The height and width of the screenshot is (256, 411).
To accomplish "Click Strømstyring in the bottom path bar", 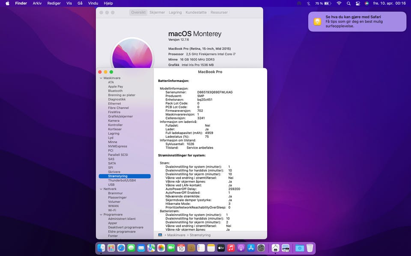I will pos(200,235).
